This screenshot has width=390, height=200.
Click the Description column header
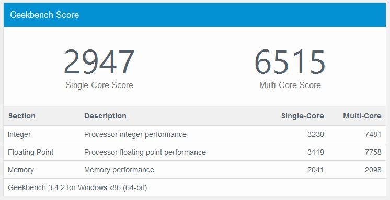105,116
